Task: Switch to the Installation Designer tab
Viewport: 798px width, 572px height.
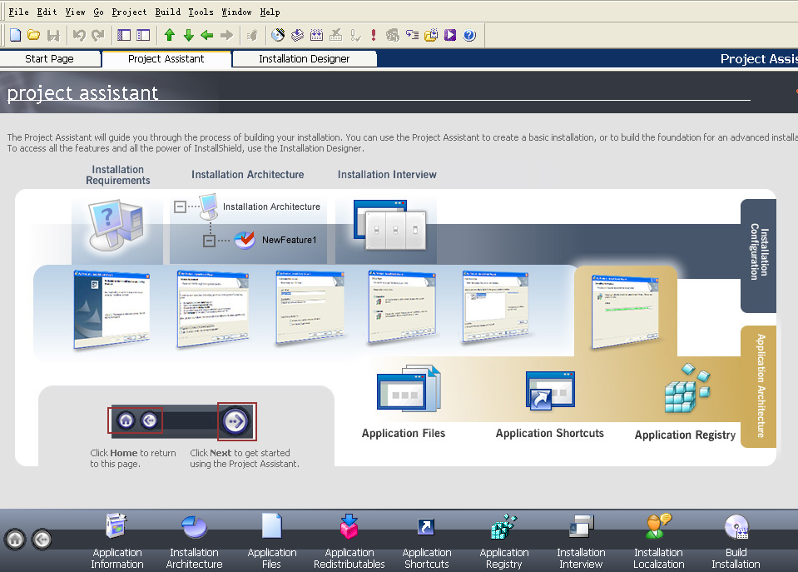Action: 305,58
